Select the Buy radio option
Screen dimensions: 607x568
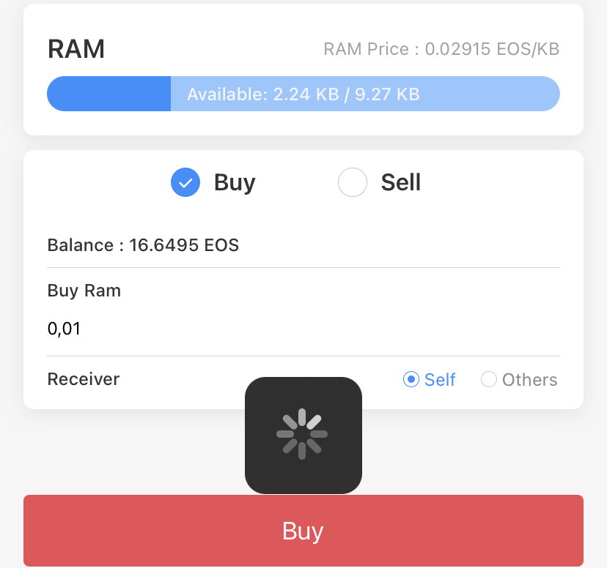click(x=213, y=182)
